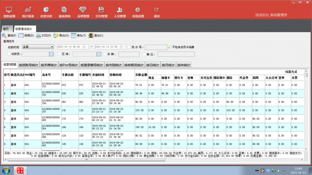Uncheck 不包含会员卡消费 checkbox

click(170, 47)
